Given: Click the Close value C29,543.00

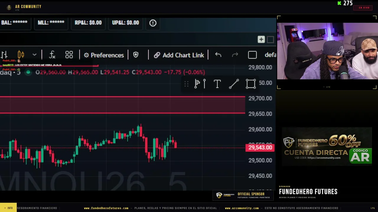Looking at the screenshot, I should click(x=146, y=72).
